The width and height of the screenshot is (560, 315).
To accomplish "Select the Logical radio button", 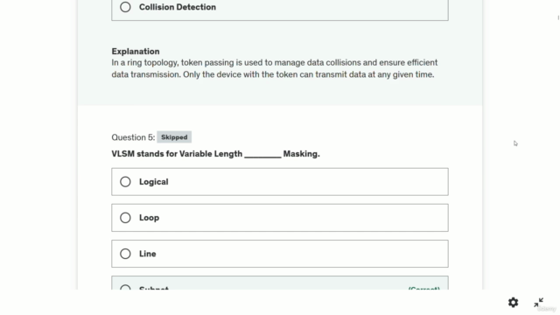I will [125, 182].
